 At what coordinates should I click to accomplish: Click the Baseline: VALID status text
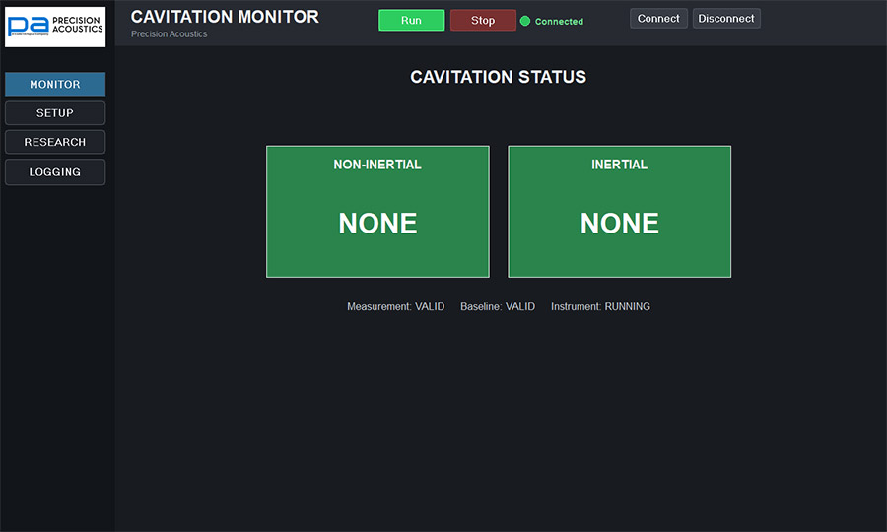point(498,306)
